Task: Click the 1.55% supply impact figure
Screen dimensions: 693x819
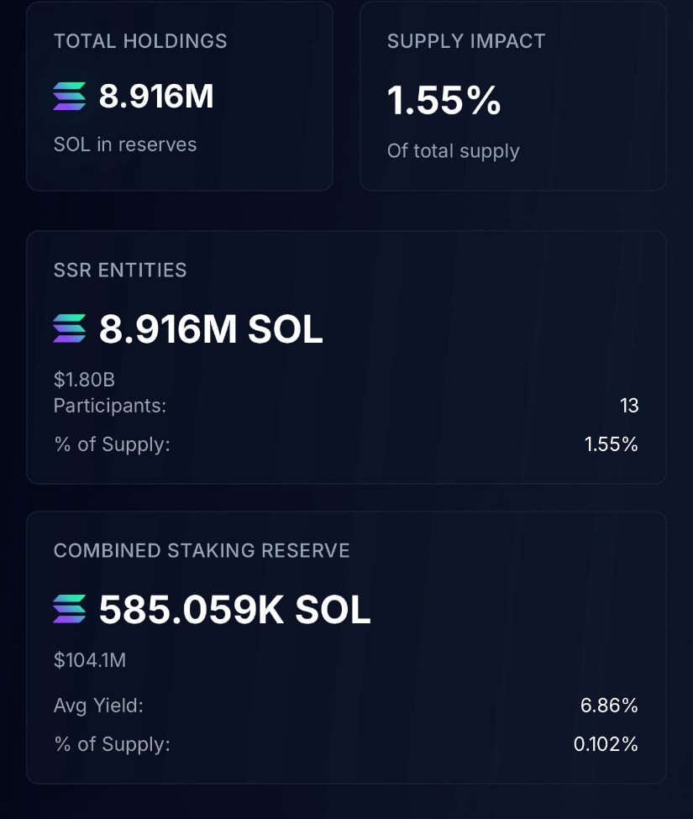Action: (444, 100)
